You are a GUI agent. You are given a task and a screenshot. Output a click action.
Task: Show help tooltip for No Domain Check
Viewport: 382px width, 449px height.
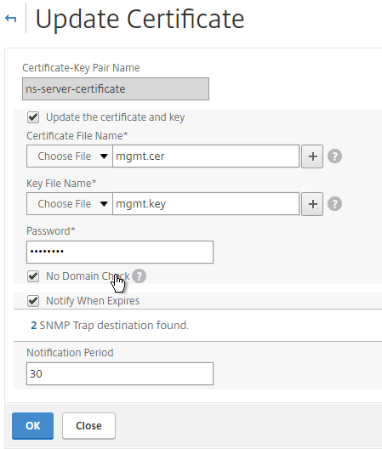coord(140,276)
